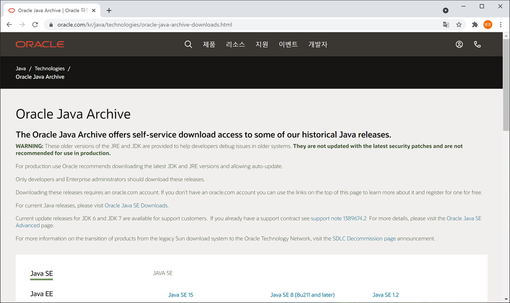
Task: Open Chrome three-dot menu
Action: pos(501,25)
